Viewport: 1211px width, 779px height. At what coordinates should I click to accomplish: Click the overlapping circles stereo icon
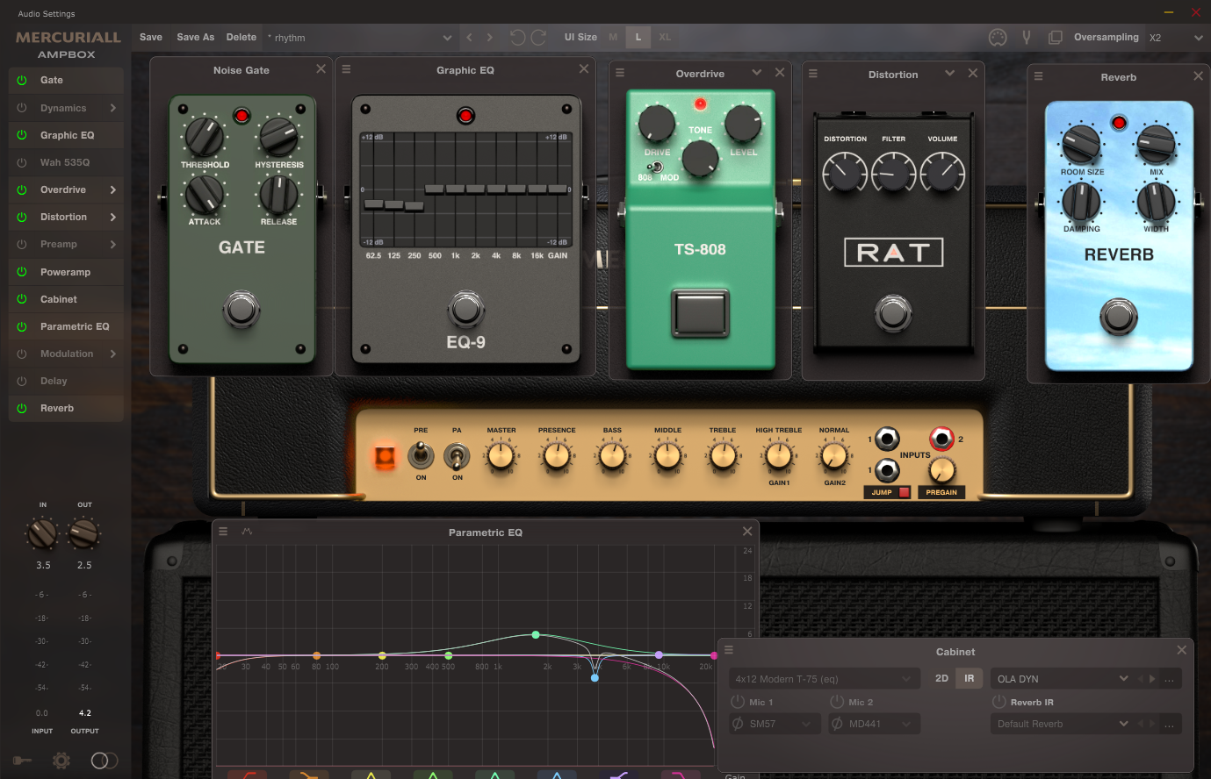(x=104, y=761)
